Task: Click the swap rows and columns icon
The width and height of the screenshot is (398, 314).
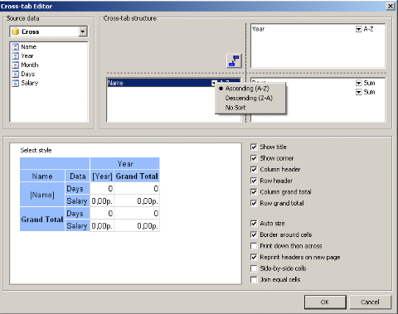Action: pos(234,60)
